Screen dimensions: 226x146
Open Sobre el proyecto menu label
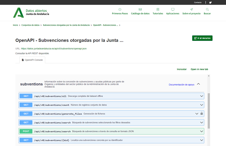pyautogui.click(x=191, y=14)
